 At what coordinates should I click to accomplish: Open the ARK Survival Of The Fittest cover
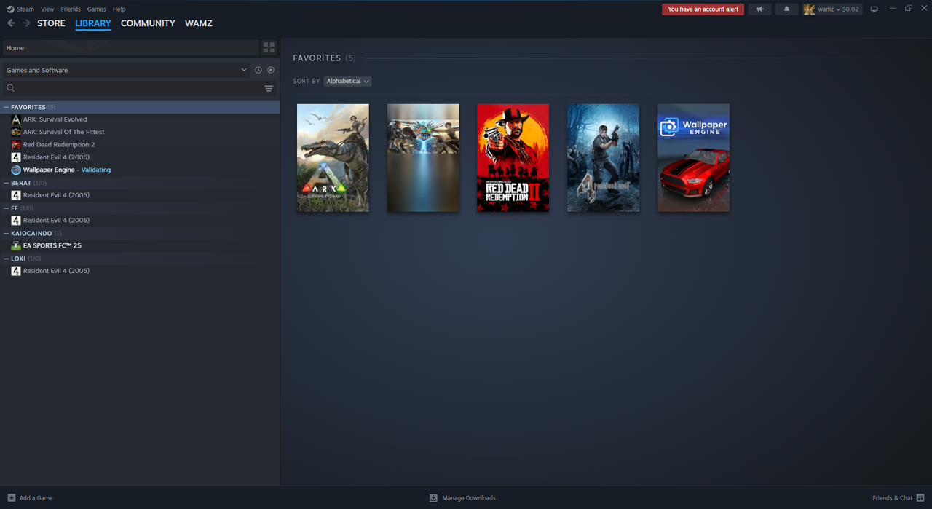coord(423,158)
